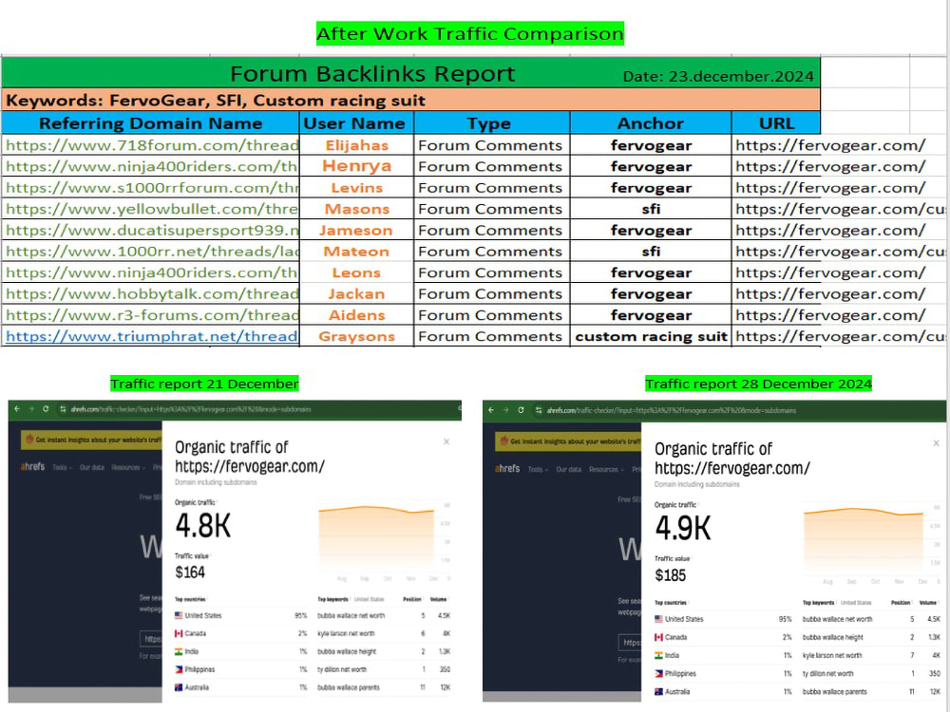The height and width of the screenshot is (712, 950).
Task: Select Forum Comments cell in Levins row
Action: [491, 188]
